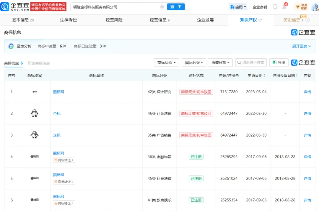Click the 查一下 search button
319x215 pixels.
click(176, 7)
